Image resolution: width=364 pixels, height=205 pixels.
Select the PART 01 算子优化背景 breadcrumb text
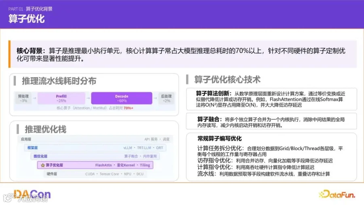[30, 9]
